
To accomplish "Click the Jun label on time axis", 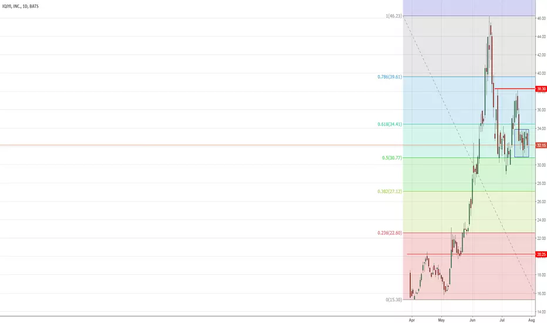I will tap(472, 320).
